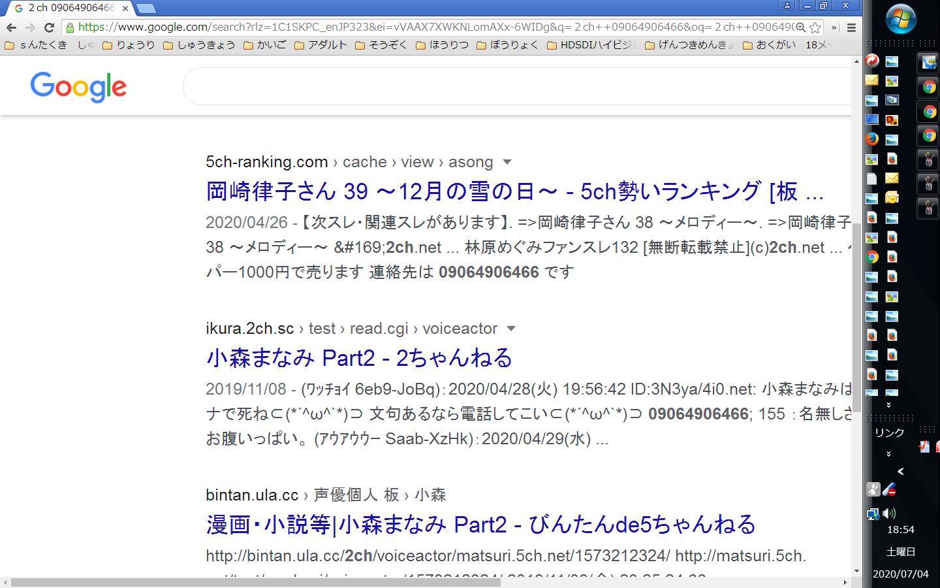Open the アダルト bookmark folder
940x588 pixels.
pyautogui.click(x=321, y=45)
